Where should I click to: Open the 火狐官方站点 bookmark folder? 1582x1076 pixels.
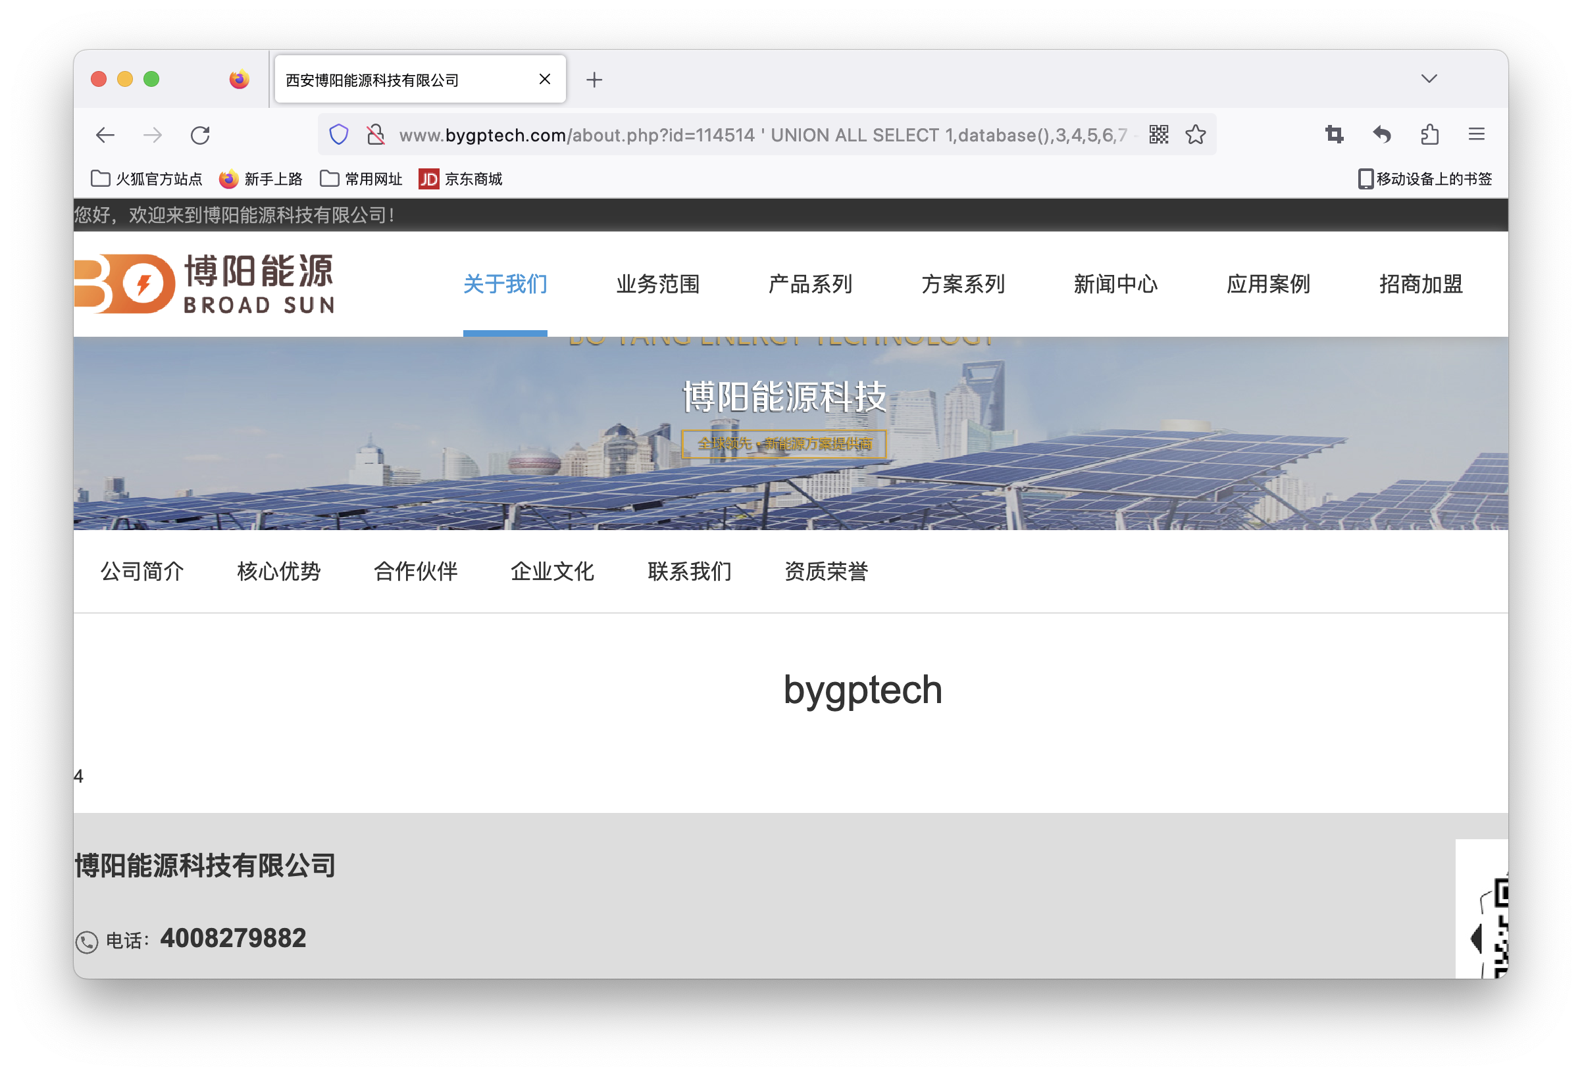tap(146, 179)
